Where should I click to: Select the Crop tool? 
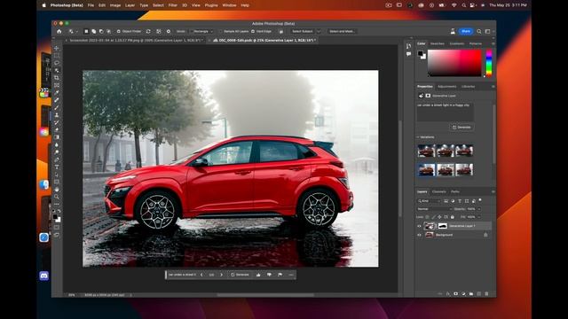(x=57, y=77)
